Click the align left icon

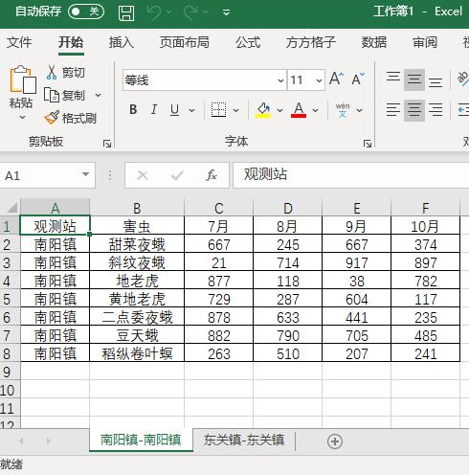[x=393, y=110]
